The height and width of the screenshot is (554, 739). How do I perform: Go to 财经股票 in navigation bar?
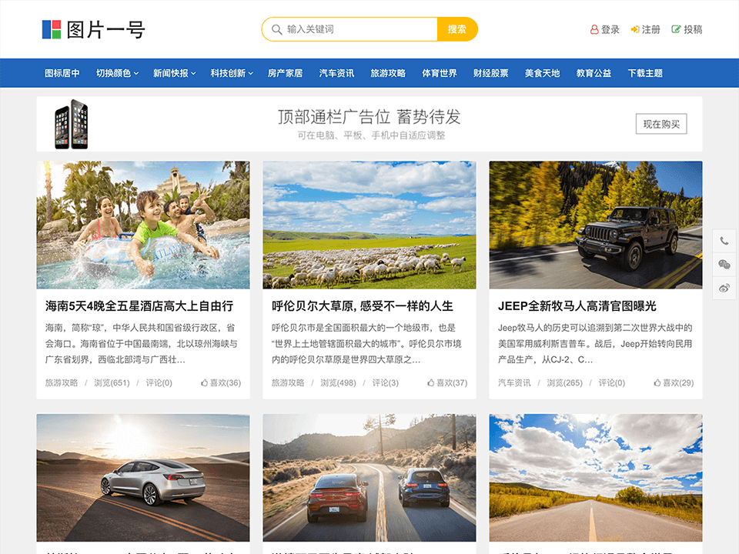click(490, 73)
